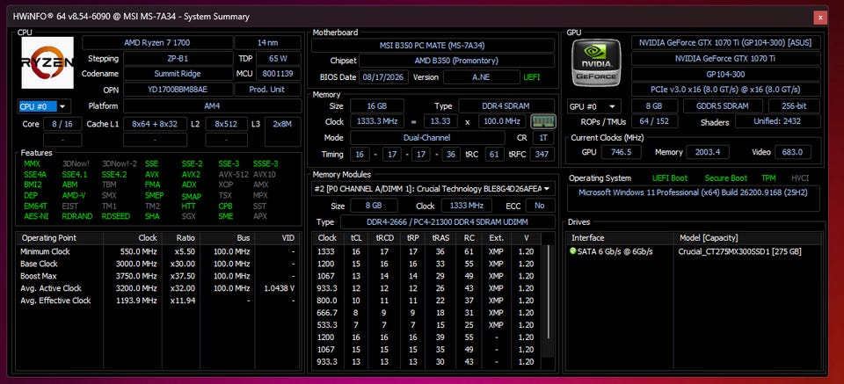
Task: Click the CR value 1T
Action: pos(543,138)
